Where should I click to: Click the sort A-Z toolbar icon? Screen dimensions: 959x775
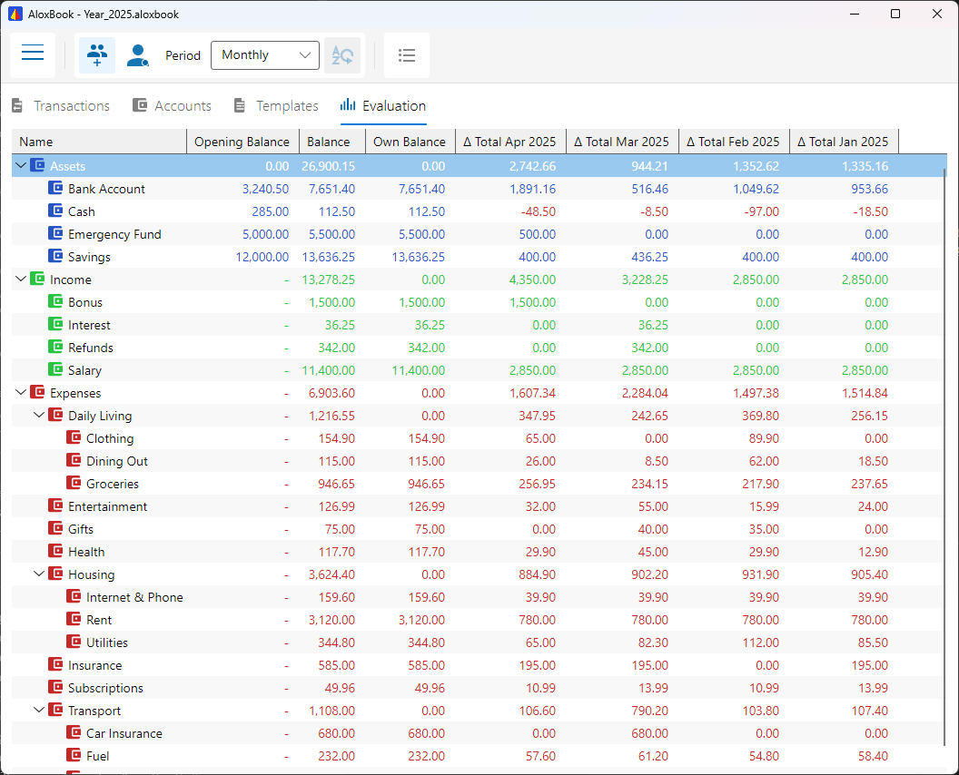click(x=342, y=55)
